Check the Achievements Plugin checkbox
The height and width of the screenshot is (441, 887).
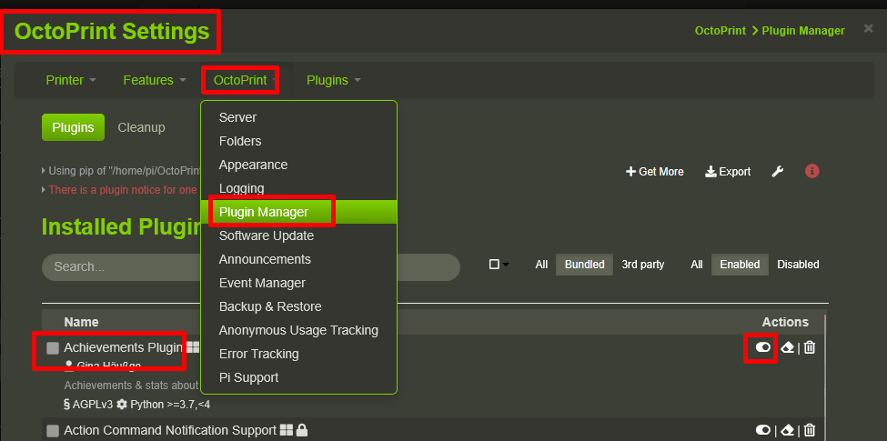pos(53,348)
